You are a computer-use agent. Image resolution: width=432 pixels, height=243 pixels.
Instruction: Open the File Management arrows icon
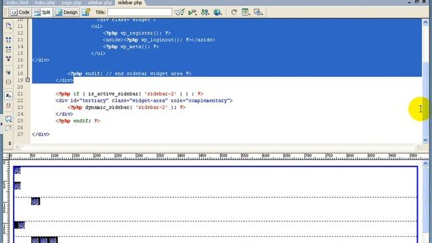pos(205,12)
